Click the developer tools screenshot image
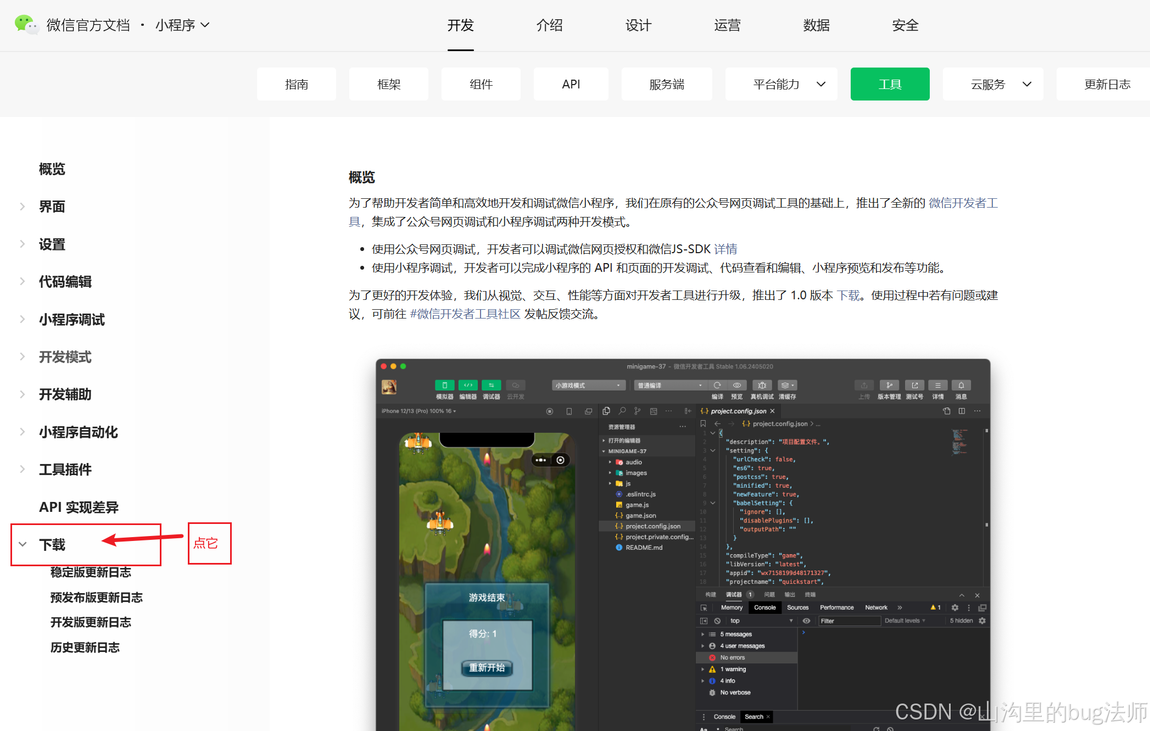 [x=683, y=544]
